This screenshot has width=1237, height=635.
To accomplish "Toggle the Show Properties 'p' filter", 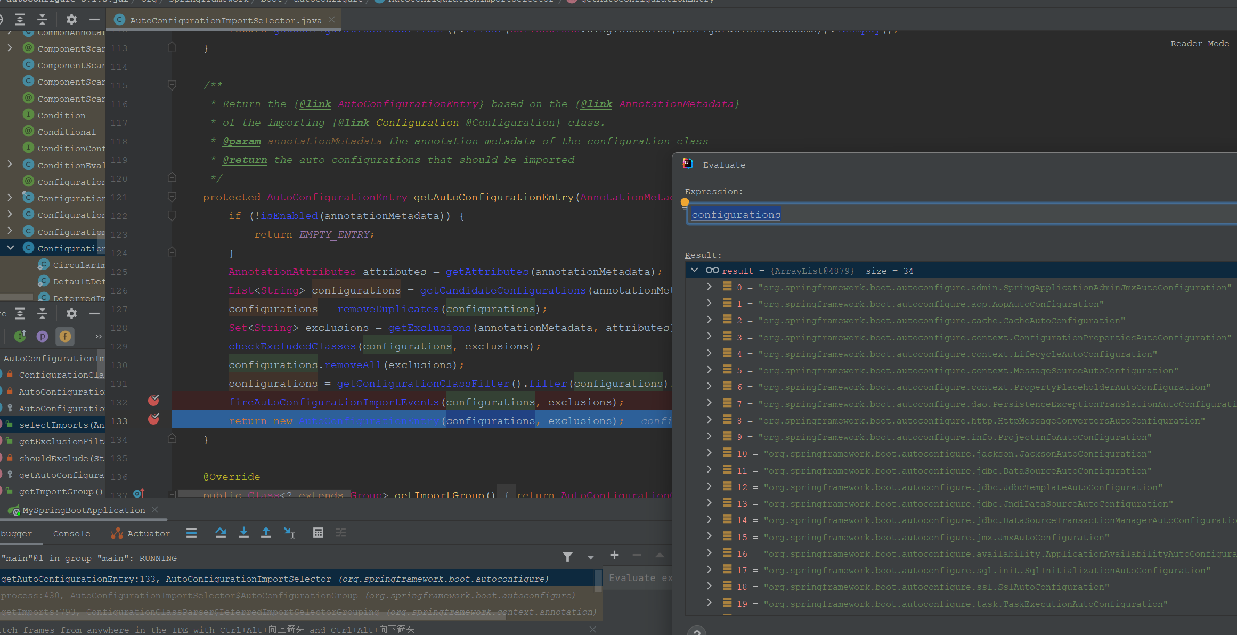I will [x=42, y=336].
